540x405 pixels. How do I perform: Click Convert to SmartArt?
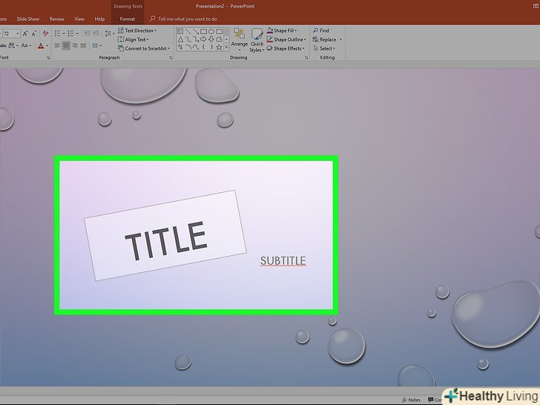point(145,48)
